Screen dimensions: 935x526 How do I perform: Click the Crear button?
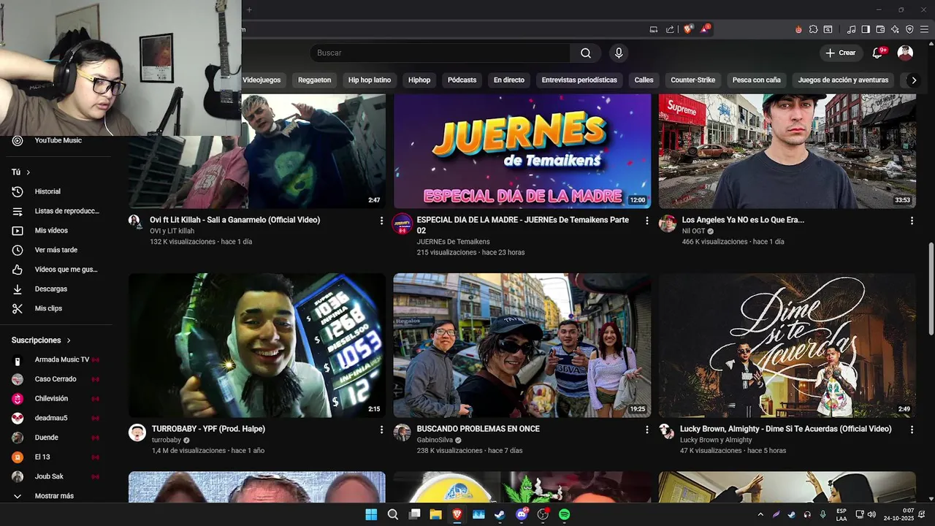(x=840, y=53)
